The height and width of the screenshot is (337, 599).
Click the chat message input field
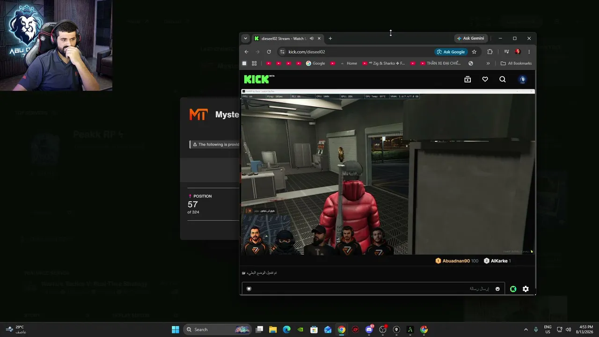click(x=373, y=289)
